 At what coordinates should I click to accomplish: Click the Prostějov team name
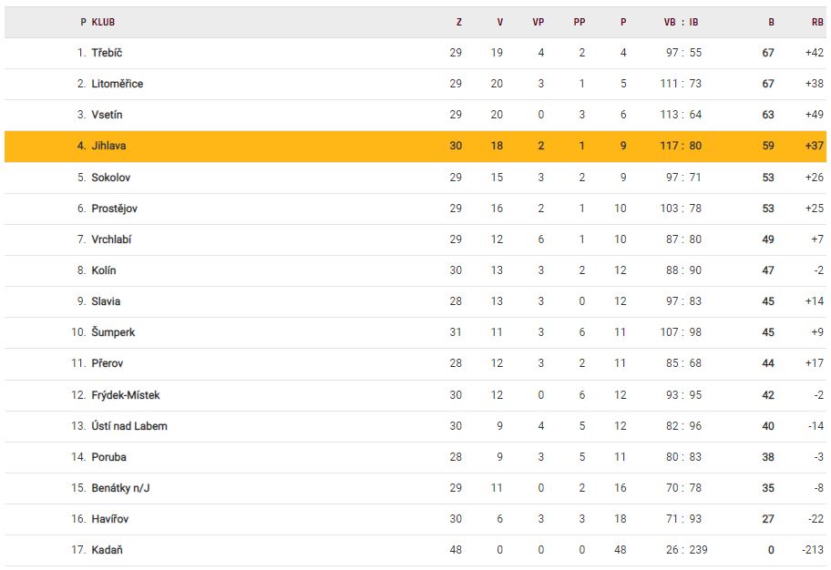(x=114, y=209)
